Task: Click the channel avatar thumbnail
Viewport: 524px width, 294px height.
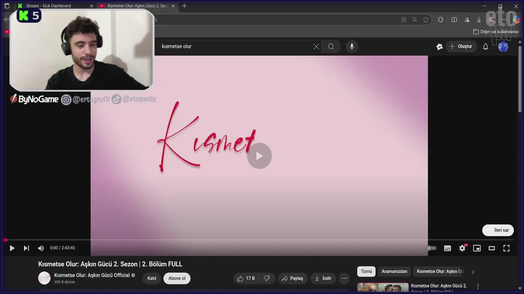Action: click(44, 278)
